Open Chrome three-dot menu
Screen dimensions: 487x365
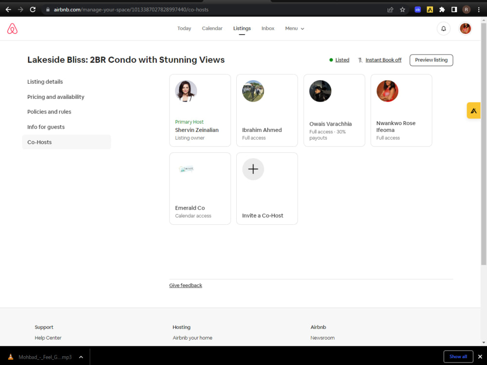click(x=479, y=10)
